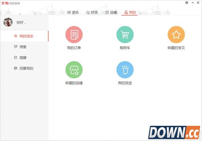Select 回复我的 in the sidebar
Viewport: 202px width, 141px height.
click(x=24, y=68)
